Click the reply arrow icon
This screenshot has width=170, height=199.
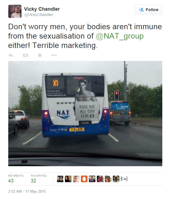[x=11, y=55]
